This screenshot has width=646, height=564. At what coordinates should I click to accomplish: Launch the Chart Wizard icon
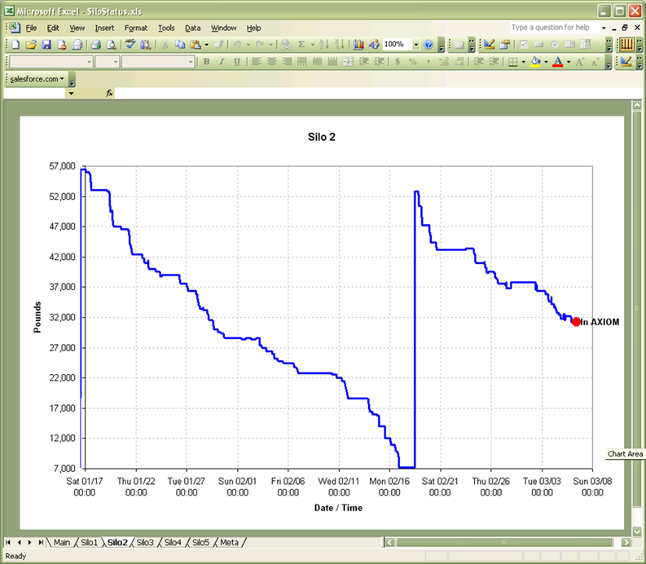[x=358, y=45]
